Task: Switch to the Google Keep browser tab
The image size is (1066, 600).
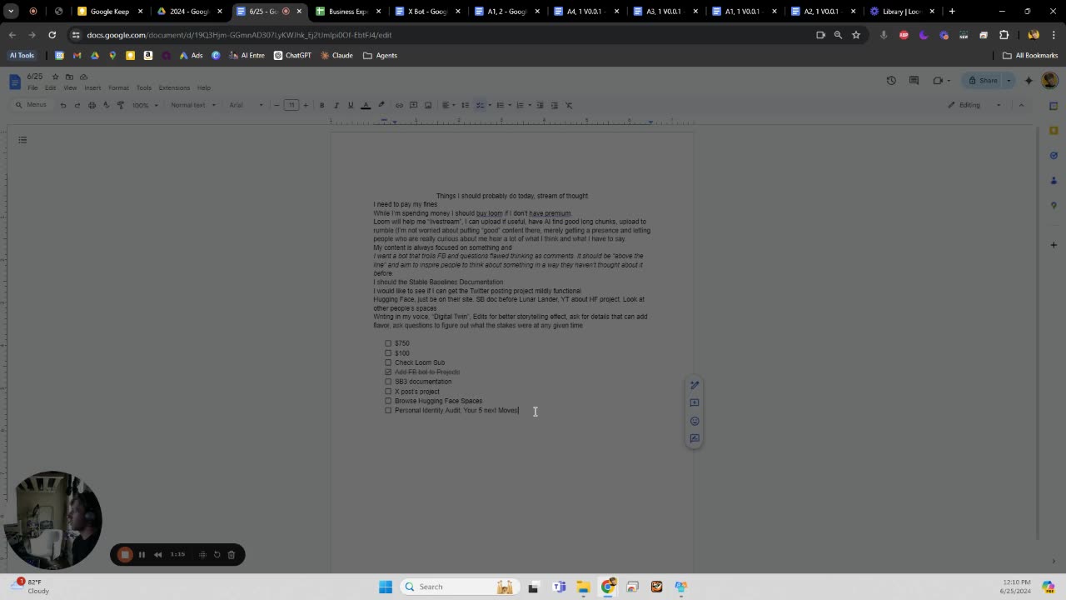Action: coord(112,12)
